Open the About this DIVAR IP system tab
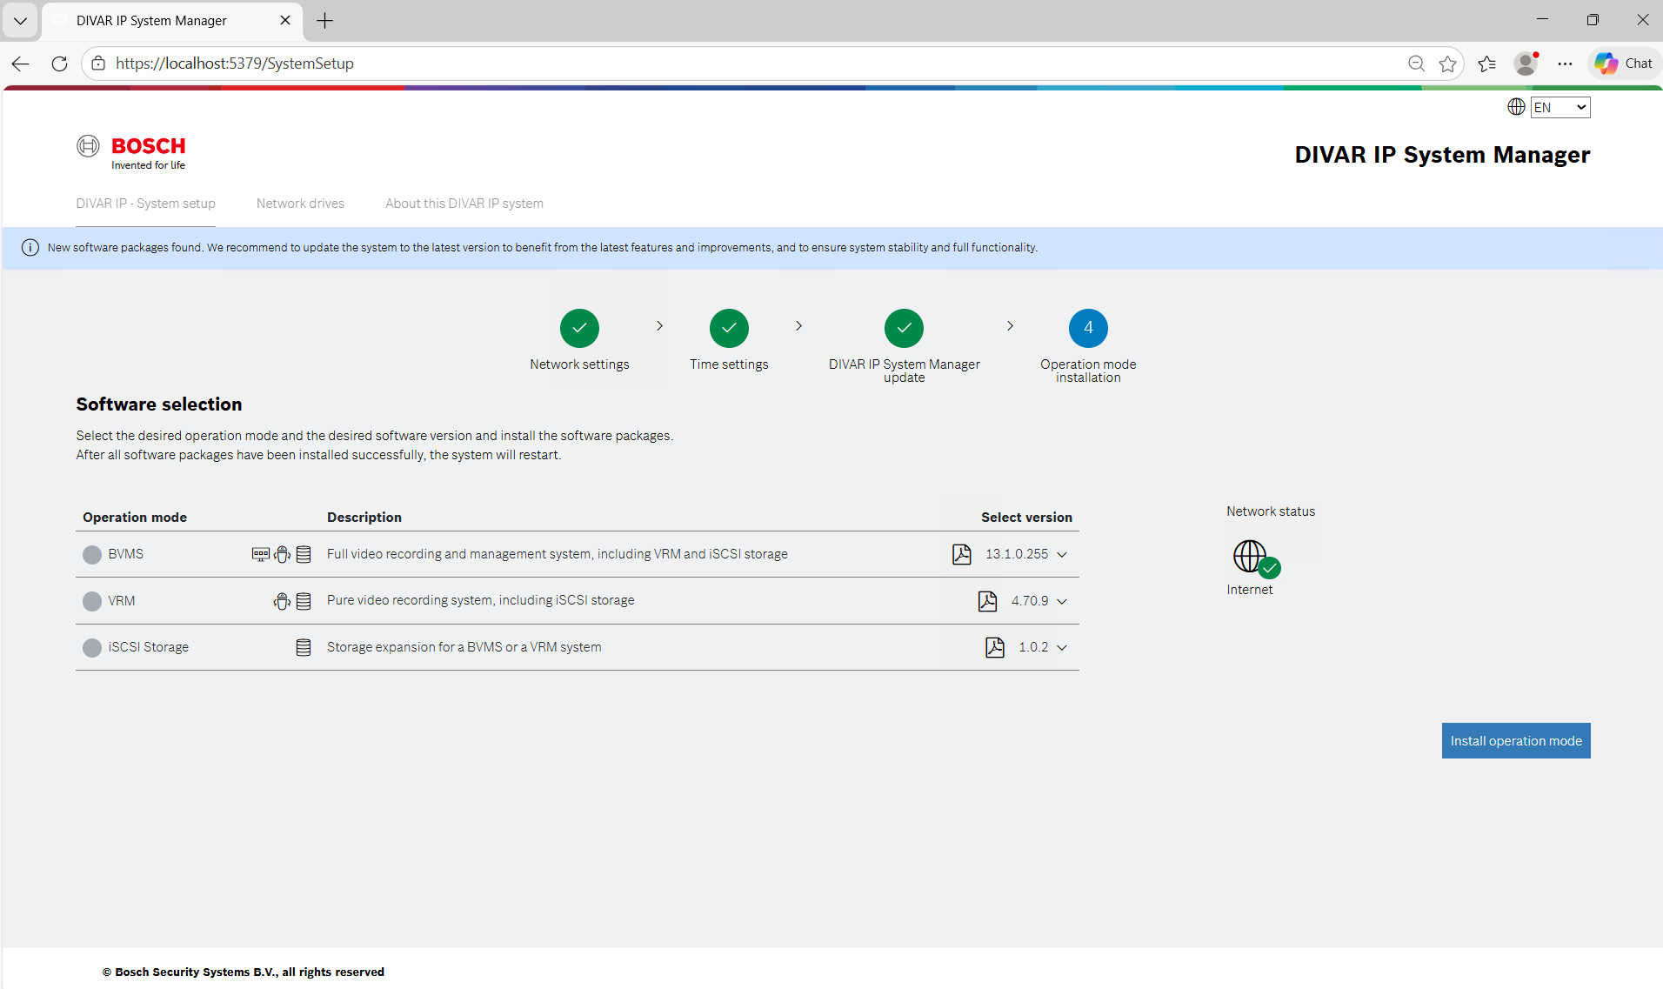The image size is (1663, 989). [x=464, y=204]
